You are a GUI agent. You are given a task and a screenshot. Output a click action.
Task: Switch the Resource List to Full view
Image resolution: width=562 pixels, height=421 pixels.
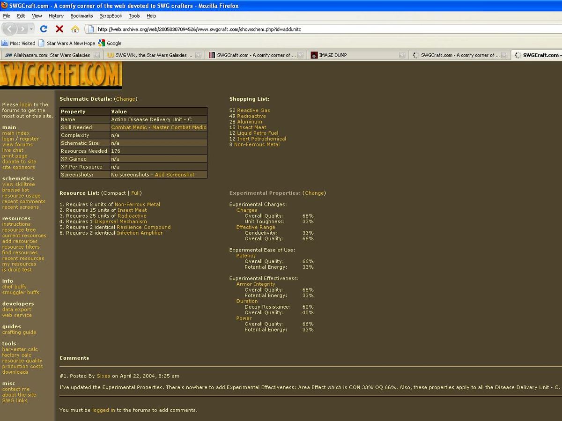click(135, 193)
